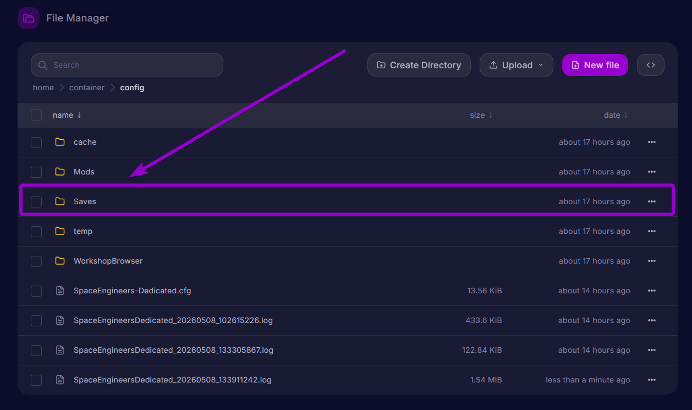
Task: Open SpaceEngineersDedicated_20260508_133911242.log
Action: (173, 380)
